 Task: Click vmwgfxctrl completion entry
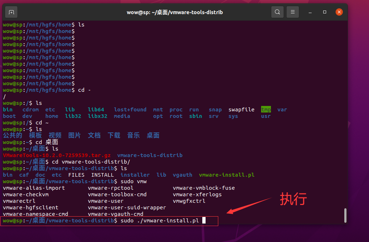pos(189,201)
